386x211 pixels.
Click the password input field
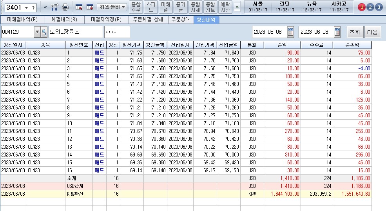[x=117, y=32]
